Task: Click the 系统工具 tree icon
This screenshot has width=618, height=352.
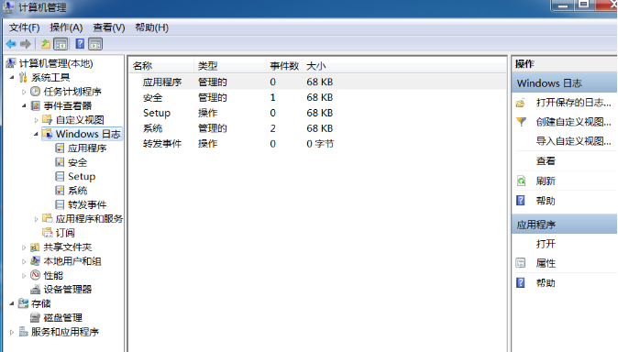Action: (23, 77)
